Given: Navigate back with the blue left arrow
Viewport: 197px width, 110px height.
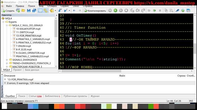Looking at the screenshot, I should coord(74,11).
